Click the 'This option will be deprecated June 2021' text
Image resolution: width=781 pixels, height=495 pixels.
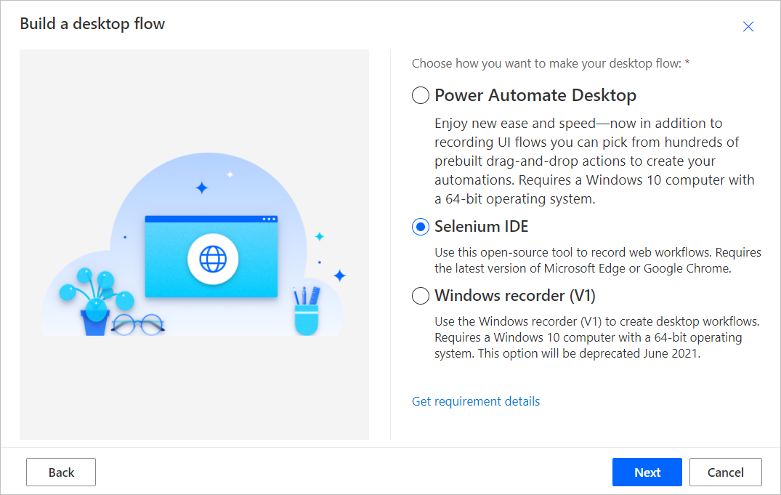589,353
